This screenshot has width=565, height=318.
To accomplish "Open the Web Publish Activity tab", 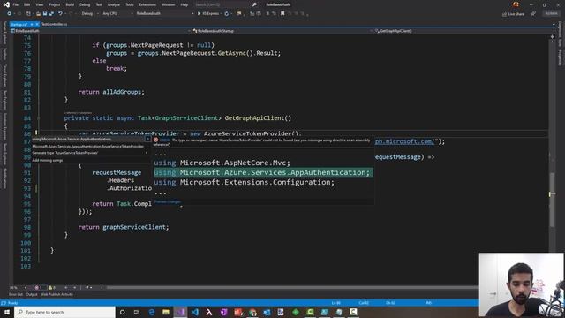I will (56, 294).
